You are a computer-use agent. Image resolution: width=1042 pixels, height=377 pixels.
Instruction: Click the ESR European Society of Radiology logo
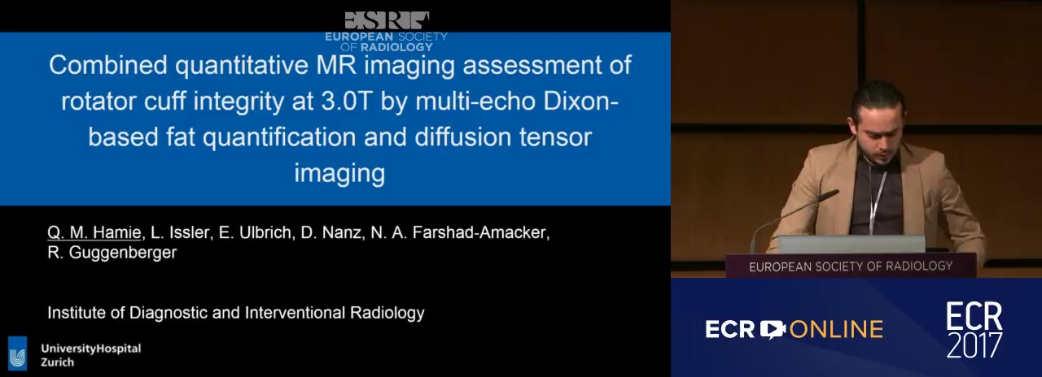(x=386, y=32)
